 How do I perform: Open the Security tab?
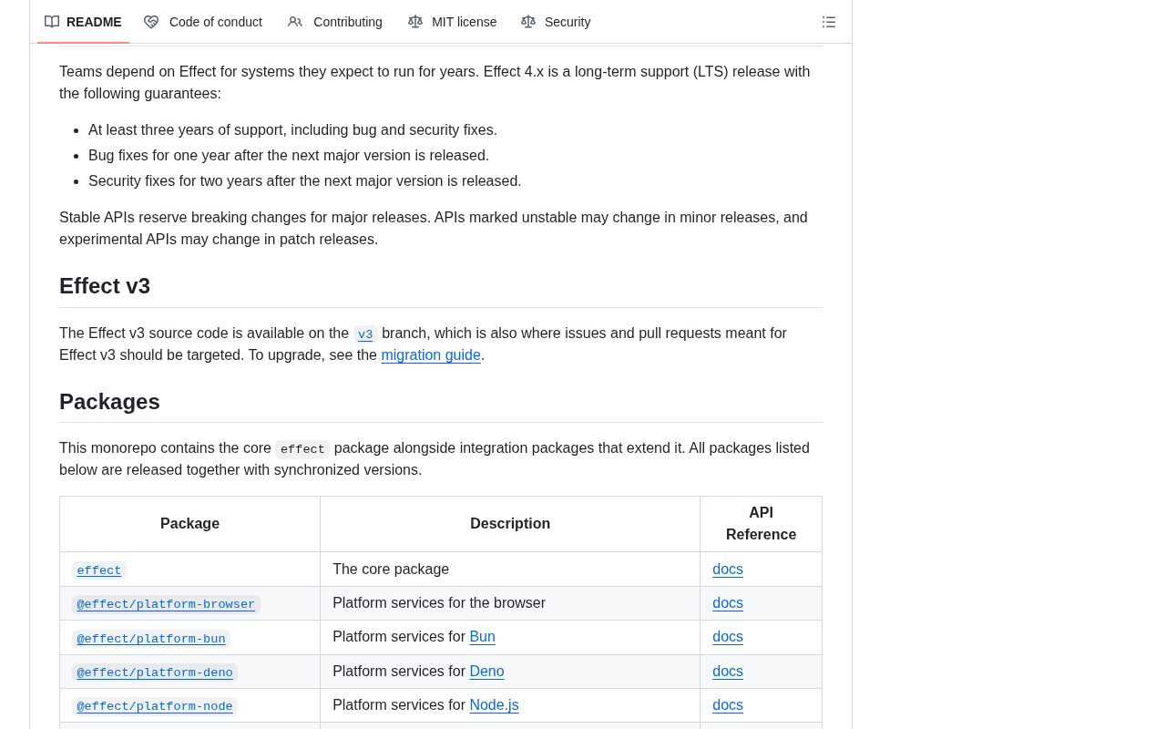click(x=556, y=22)
